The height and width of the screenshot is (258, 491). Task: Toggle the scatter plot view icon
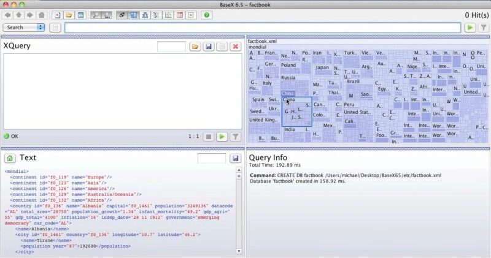pos(168,15)
